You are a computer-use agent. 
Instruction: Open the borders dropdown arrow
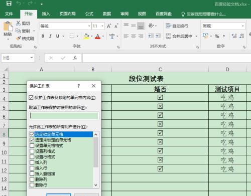click(77, 36)
